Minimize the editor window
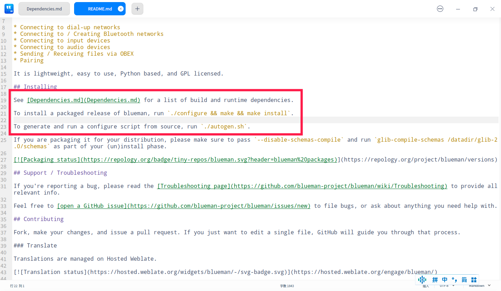 pos(458,9)
